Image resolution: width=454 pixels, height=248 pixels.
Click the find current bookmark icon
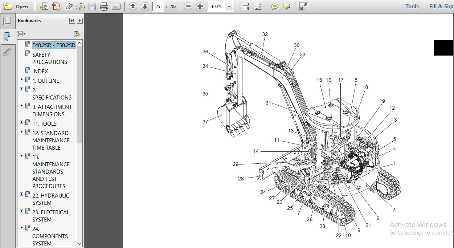coord(77,34)
